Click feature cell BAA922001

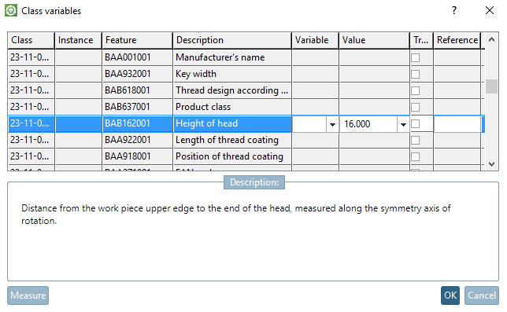point(138,140)
